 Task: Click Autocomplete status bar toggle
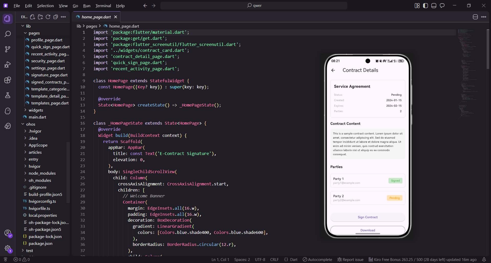point(317,259)
